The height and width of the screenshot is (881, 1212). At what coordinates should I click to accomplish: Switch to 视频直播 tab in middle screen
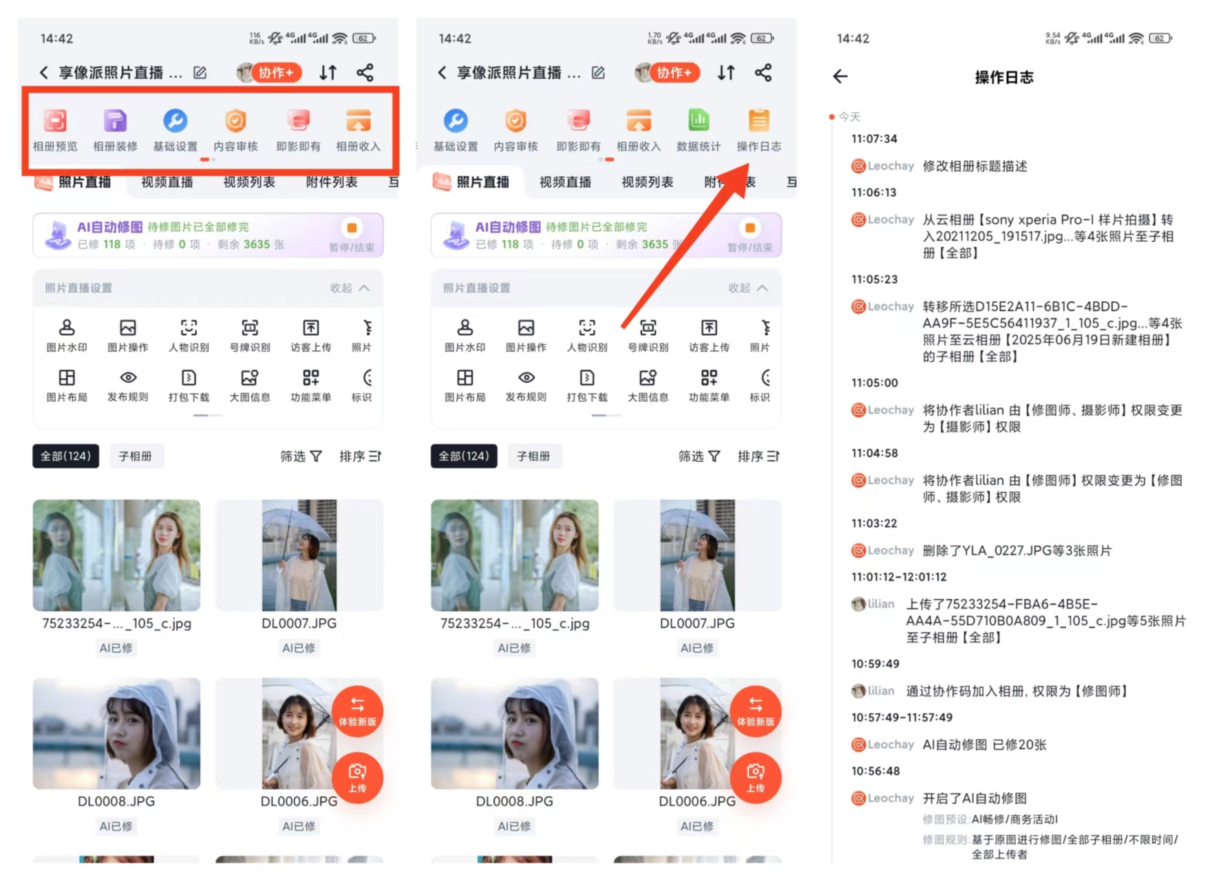pos(566,182)
